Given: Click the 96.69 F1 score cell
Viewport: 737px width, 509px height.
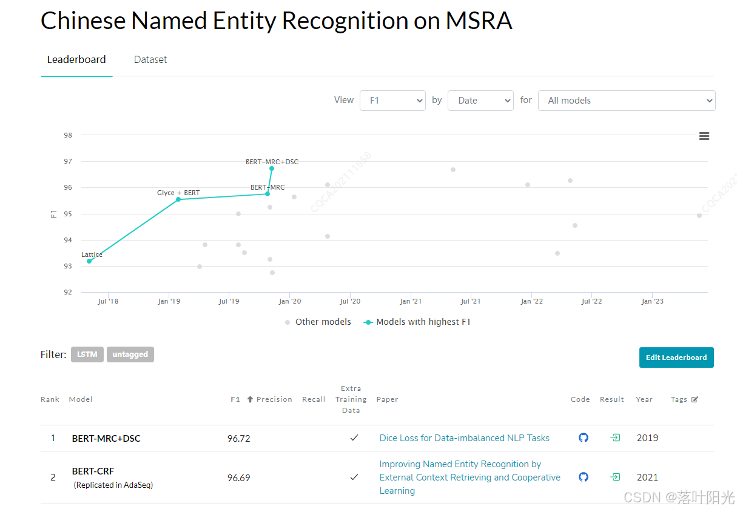Looking at the screenshot, I should [239, 477].
